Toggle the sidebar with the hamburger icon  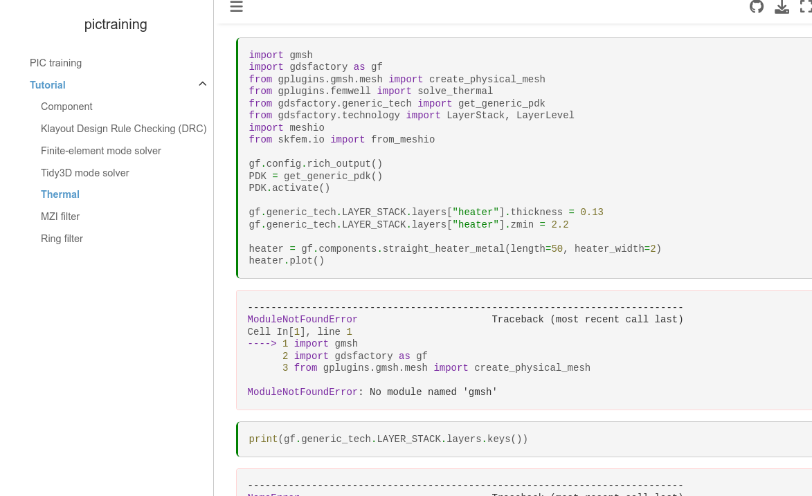[x=236, y=7]
